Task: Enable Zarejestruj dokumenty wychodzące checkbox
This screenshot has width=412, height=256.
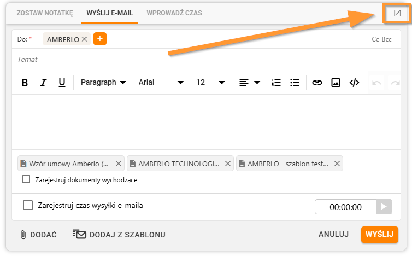Action: [x=26, y=179]
